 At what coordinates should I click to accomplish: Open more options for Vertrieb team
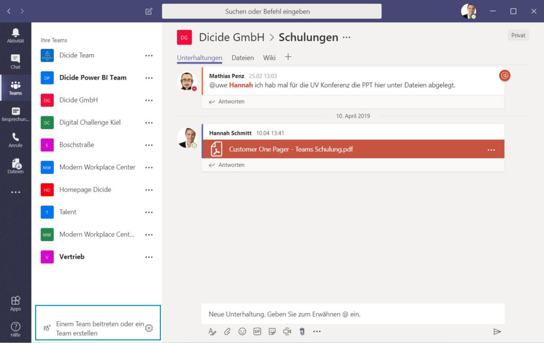[149, 257]
